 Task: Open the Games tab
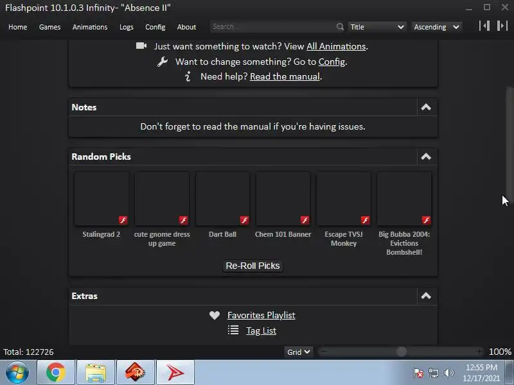(x=50, y=27)
